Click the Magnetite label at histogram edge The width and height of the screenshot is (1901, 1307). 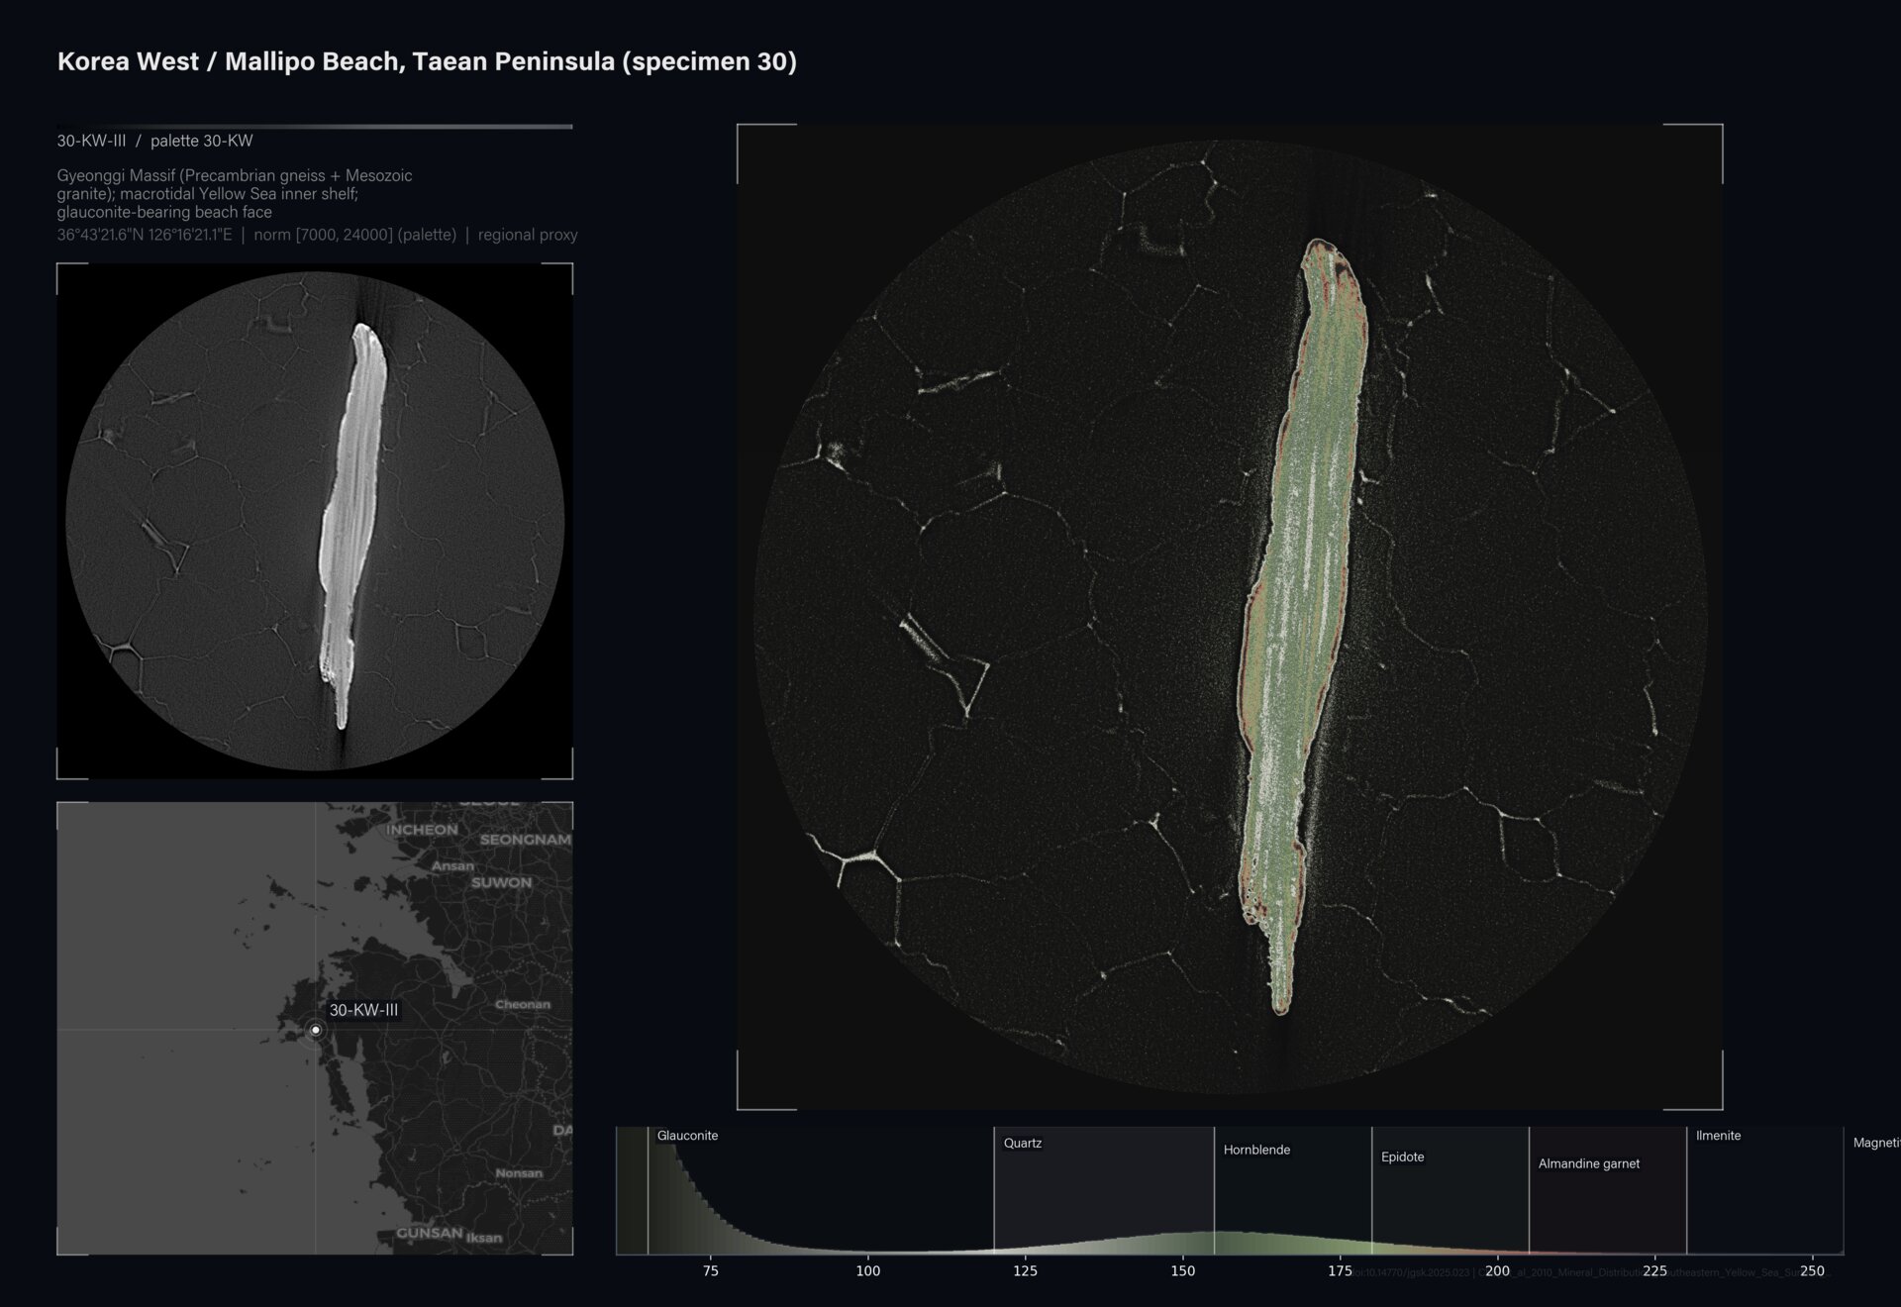coord(1876,1143)
